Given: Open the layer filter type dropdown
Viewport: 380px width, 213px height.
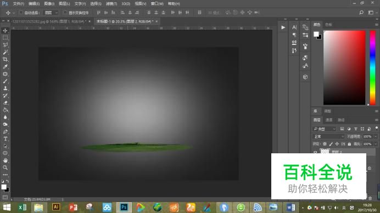Looking at the screenshot, I should tap(324, 129).
